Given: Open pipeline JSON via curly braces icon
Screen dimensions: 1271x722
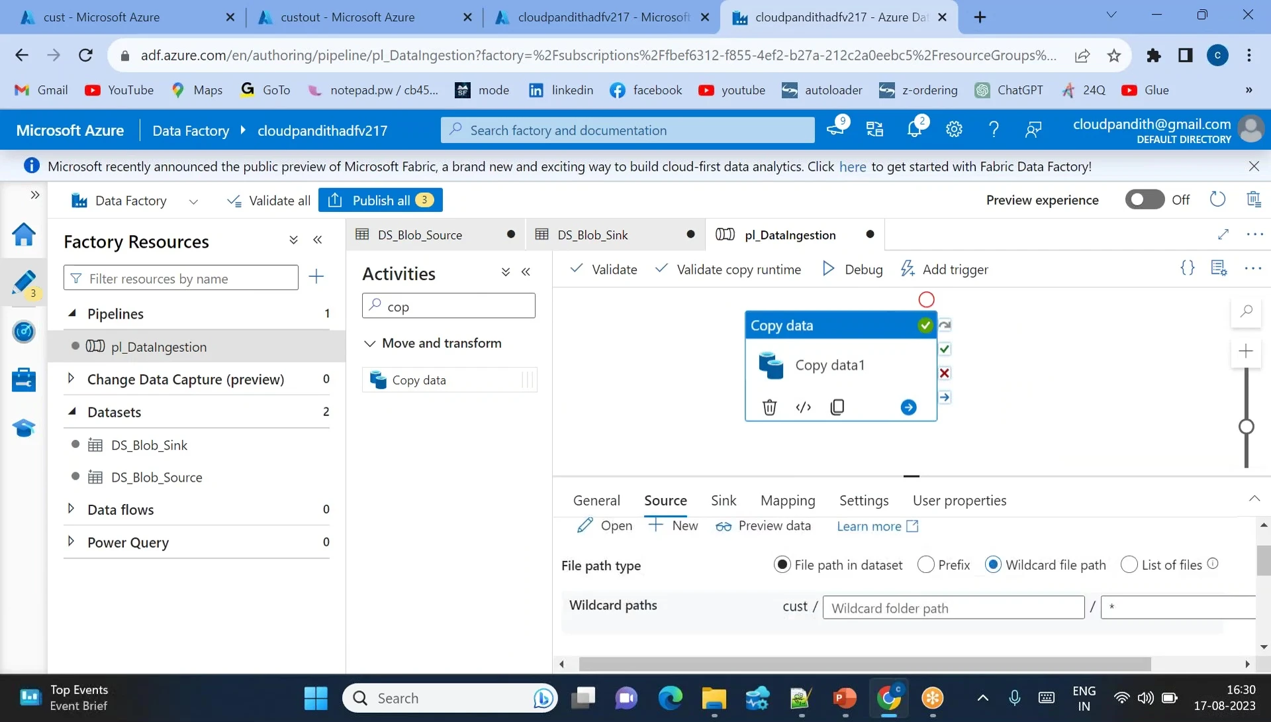Looking at the screenshot, I should point(1187,268).
